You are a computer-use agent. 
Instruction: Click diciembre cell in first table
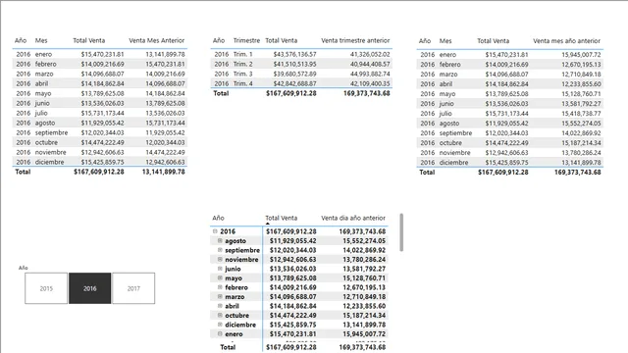pos(49,162)
